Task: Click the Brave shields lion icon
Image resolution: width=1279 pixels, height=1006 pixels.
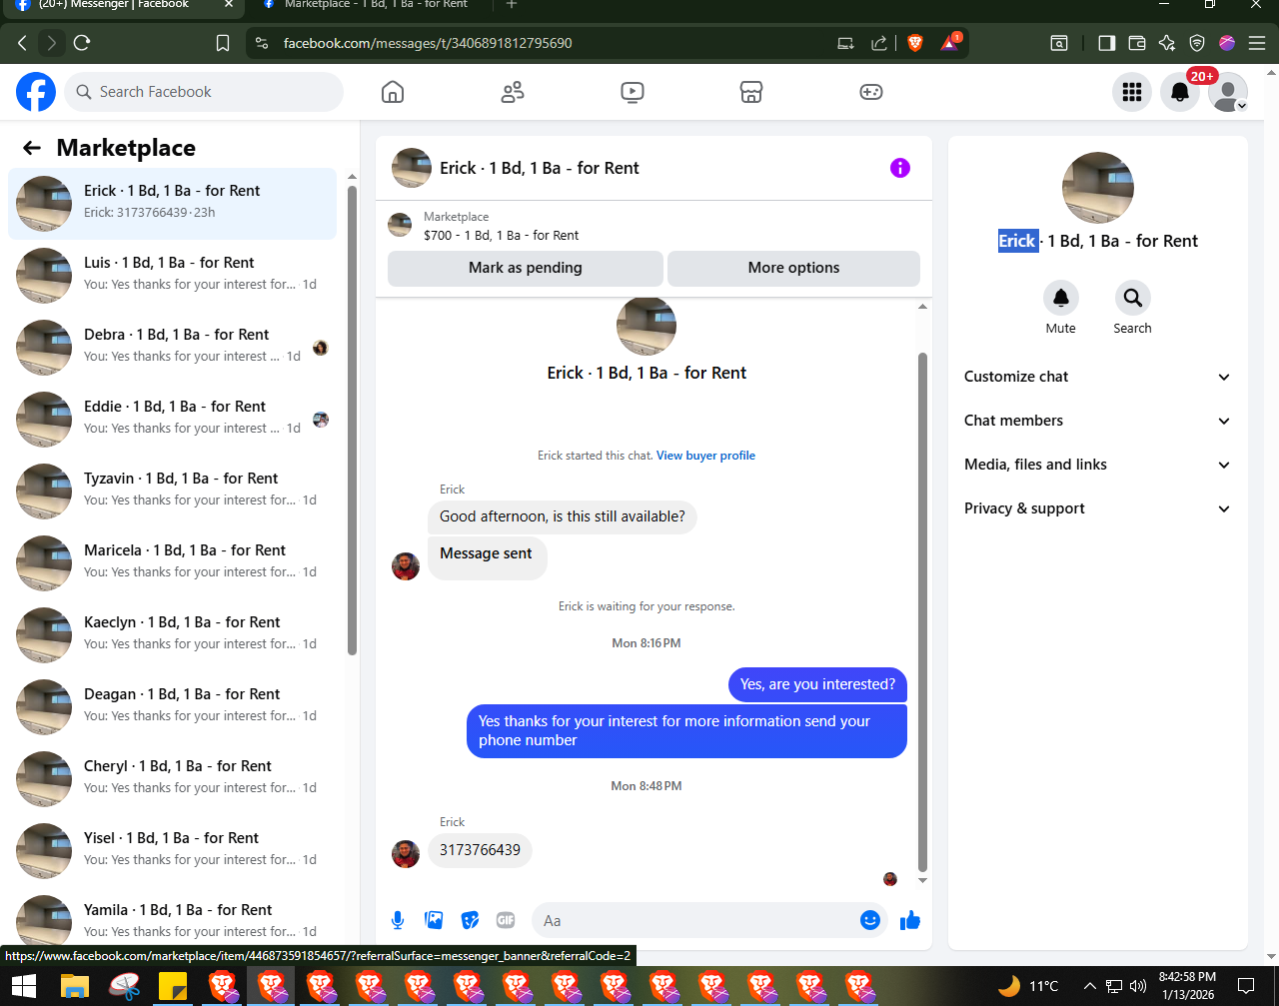Action: (x=914, y=43)
